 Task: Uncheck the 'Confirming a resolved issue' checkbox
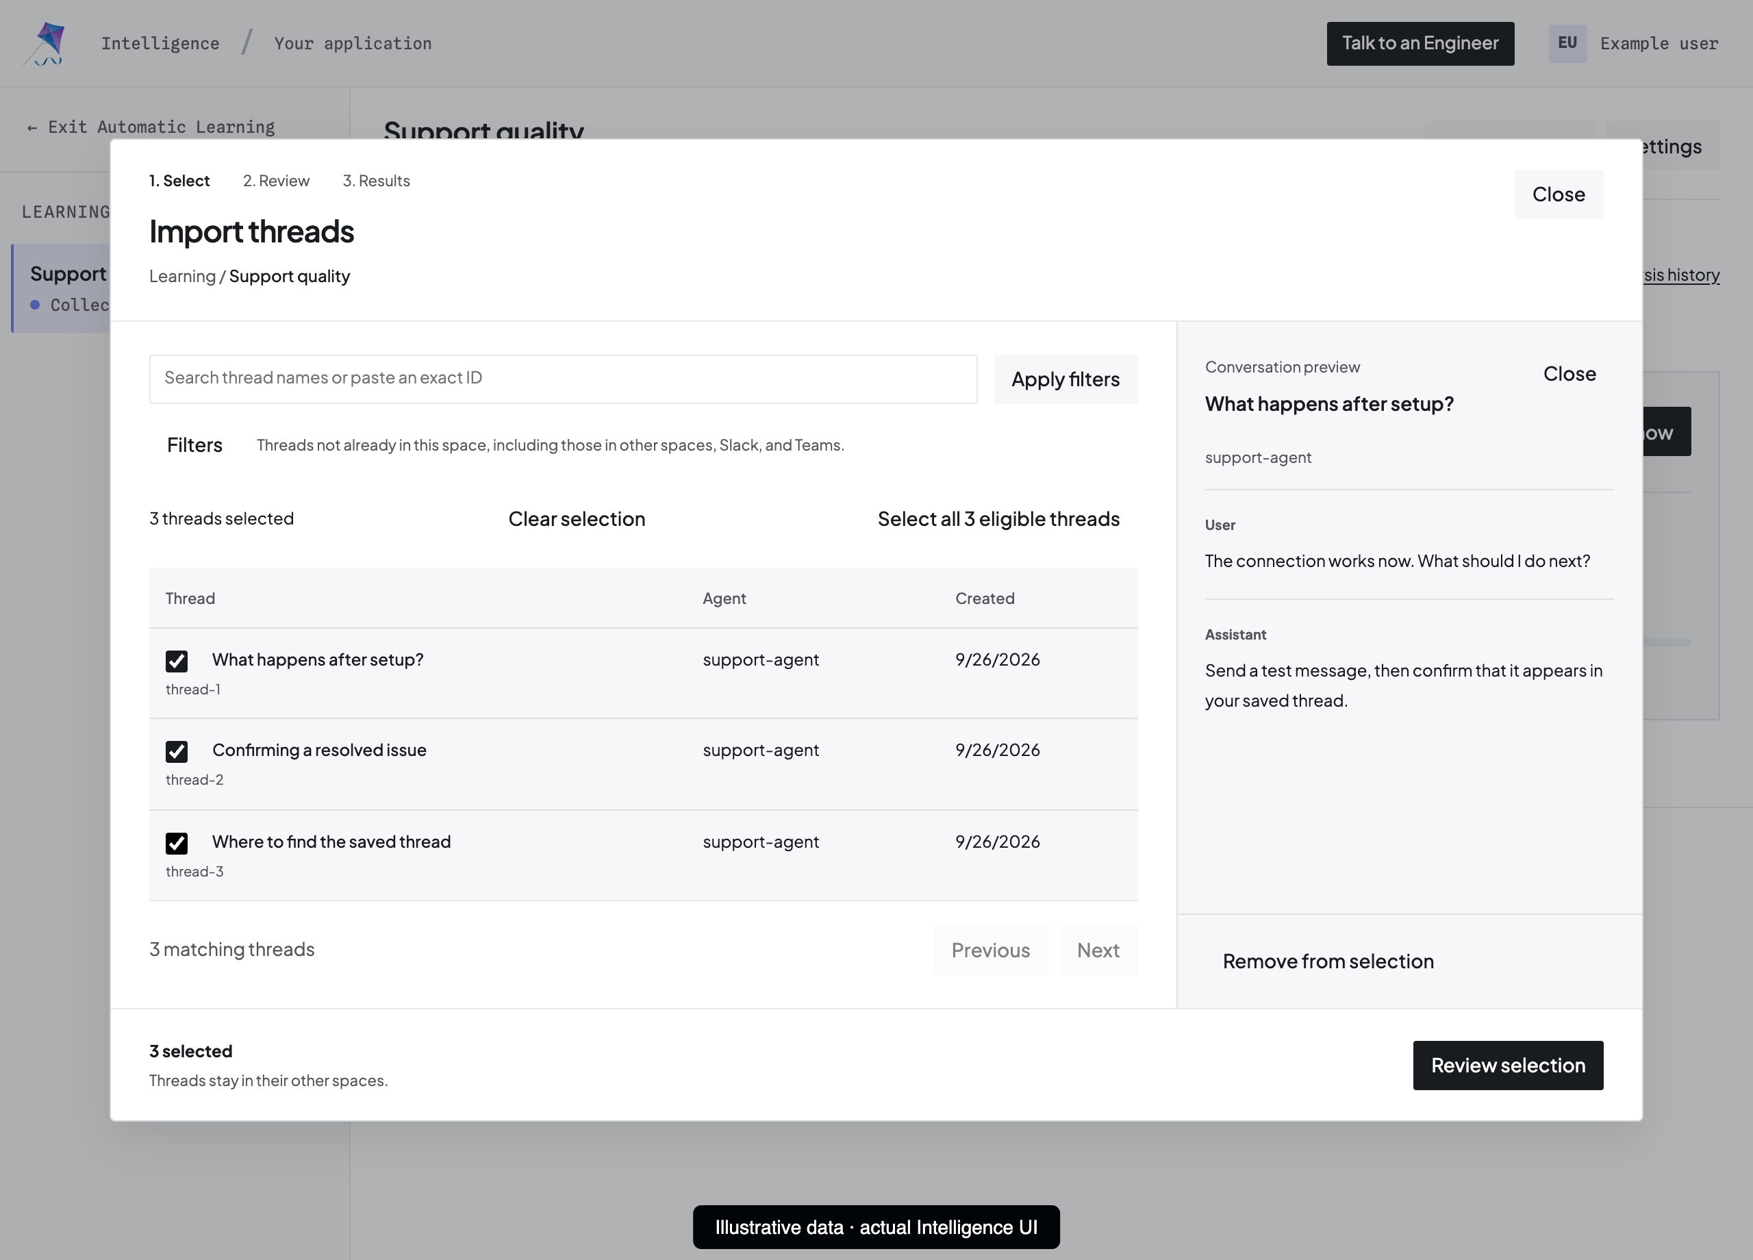pos(176,751)
